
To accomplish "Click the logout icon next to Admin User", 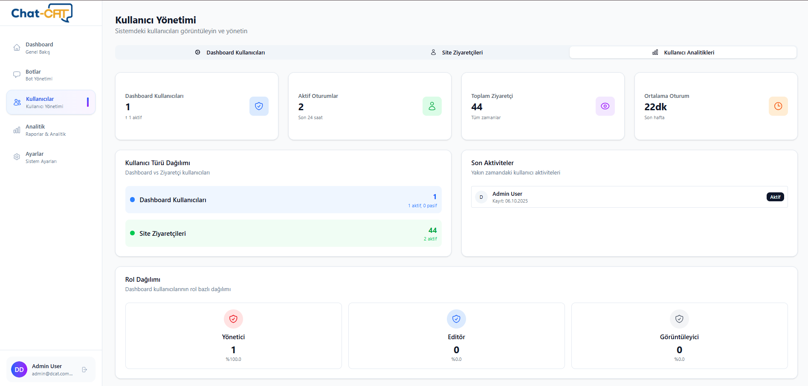I will [84, 369].
